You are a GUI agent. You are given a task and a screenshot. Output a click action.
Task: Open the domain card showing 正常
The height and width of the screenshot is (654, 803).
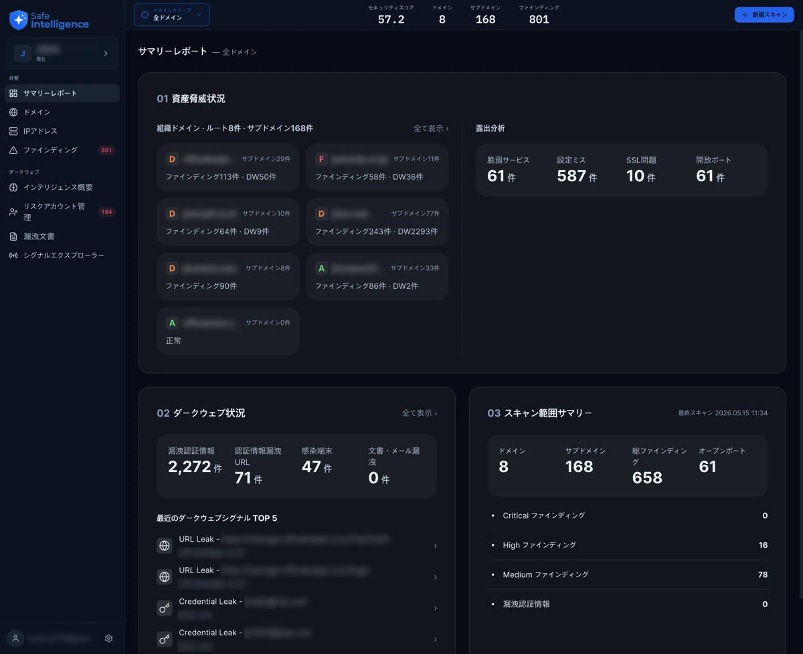pyautogui.click(x=228, y=331)
